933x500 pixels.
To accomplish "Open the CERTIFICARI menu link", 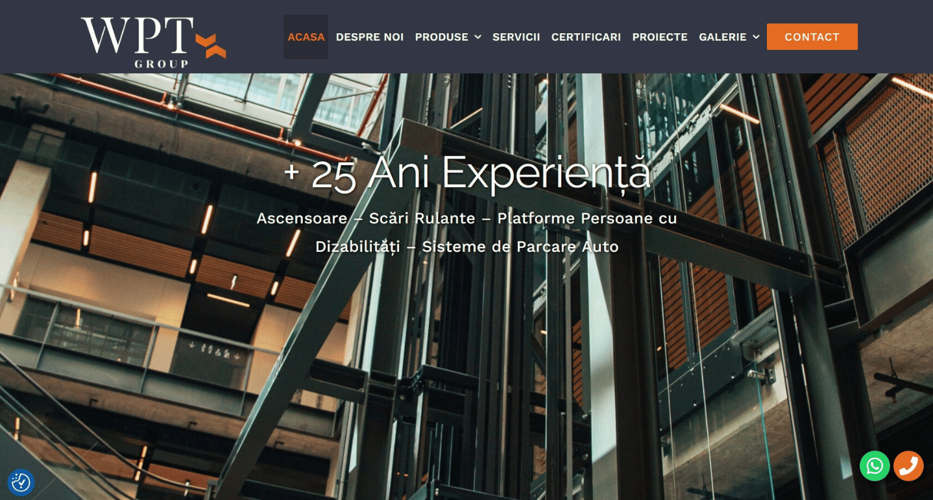I will pos(586,37).
